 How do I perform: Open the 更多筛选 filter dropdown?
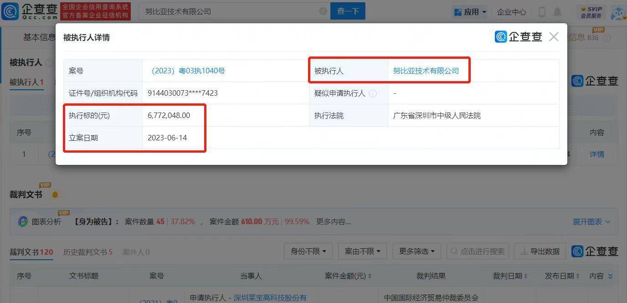tap(417, 251)
